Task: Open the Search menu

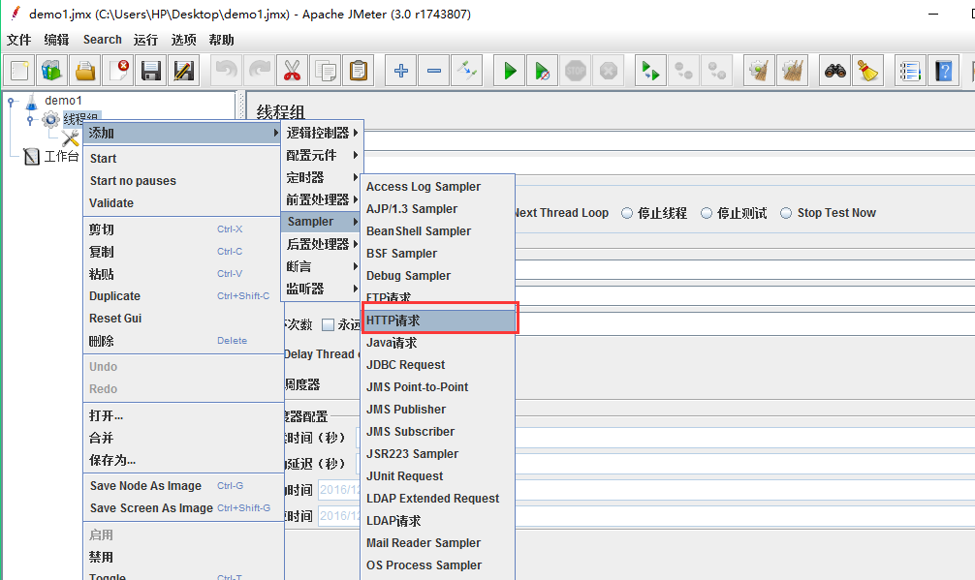Action: [103, 40]
